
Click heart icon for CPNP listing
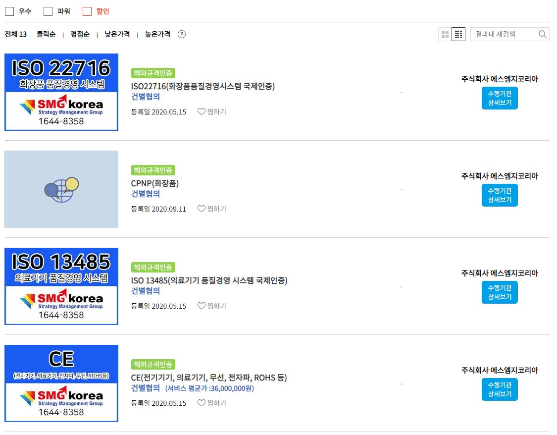click(x=201, y=209)
